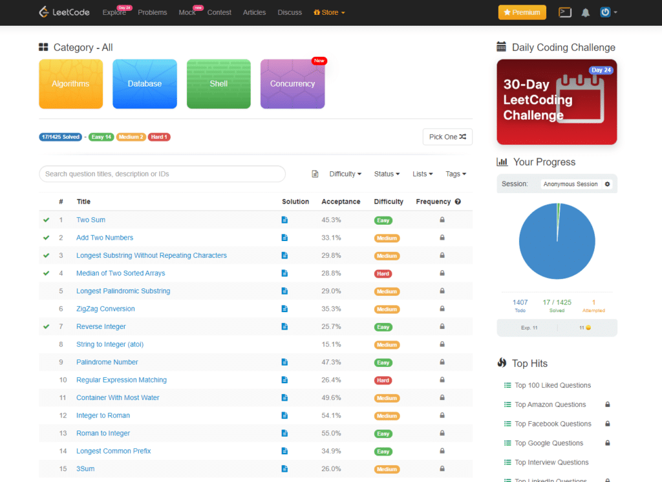The height and width of the screenshot is (482, 662).
Task: Go to the Problems menu item
Action: 152,12
